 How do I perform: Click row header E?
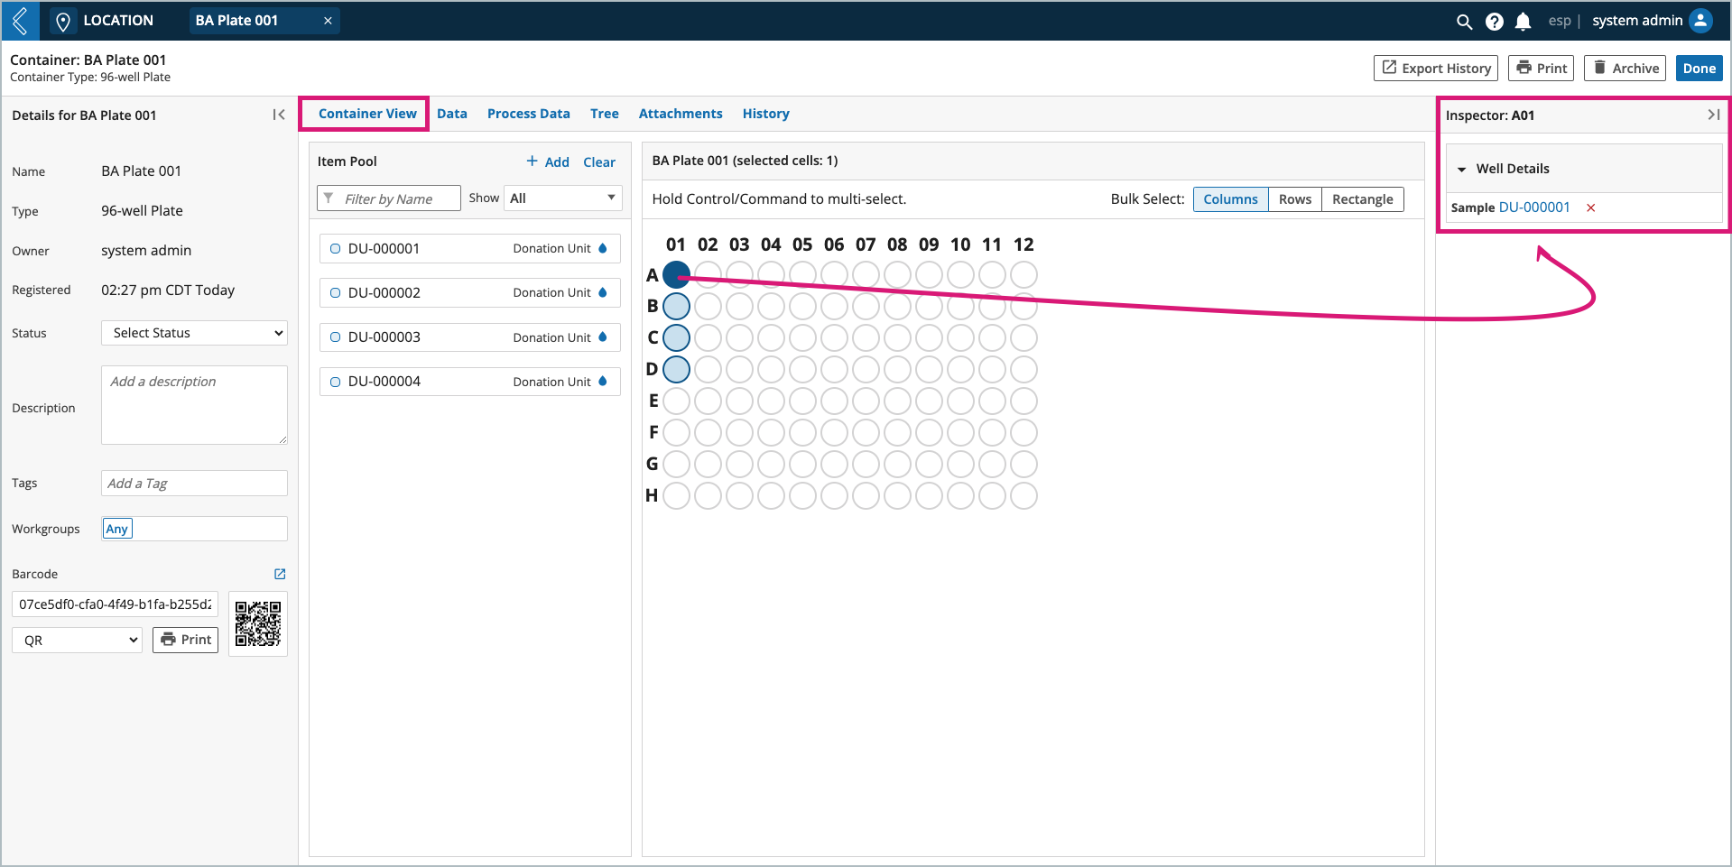(653, 401)
